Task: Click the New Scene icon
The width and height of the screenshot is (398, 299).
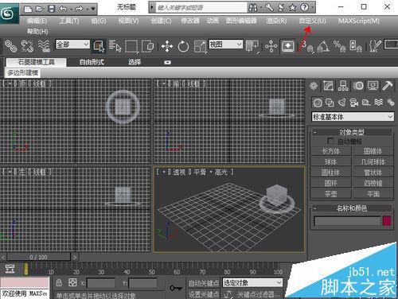Action: 28,10
